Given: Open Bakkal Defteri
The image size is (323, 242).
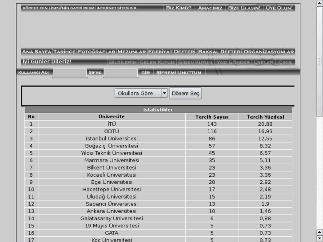Looking at the screenshot, I should click(220, 52).
